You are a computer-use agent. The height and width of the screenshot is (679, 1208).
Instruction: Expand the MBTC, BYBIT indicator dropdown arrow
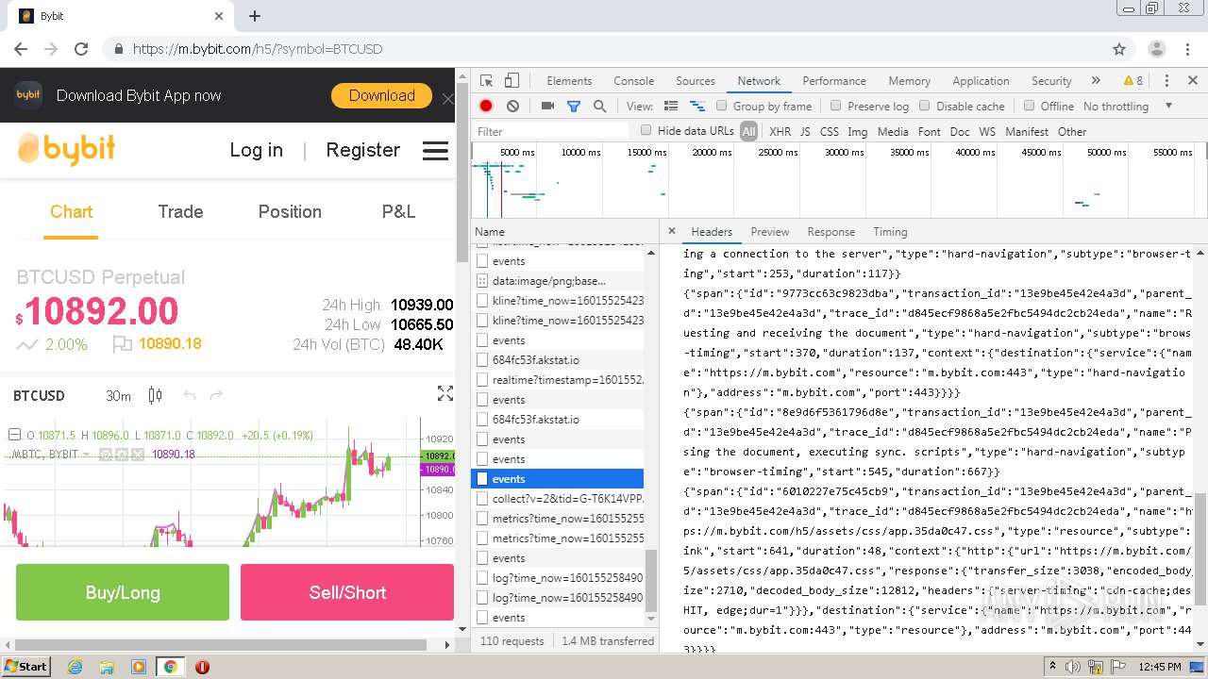86,455
